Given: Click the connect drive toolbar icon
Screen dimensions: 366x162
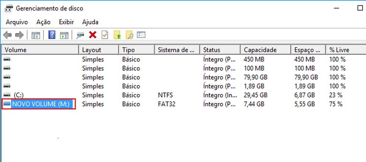Looking at the screenshot, I should (x=80, y=35).
